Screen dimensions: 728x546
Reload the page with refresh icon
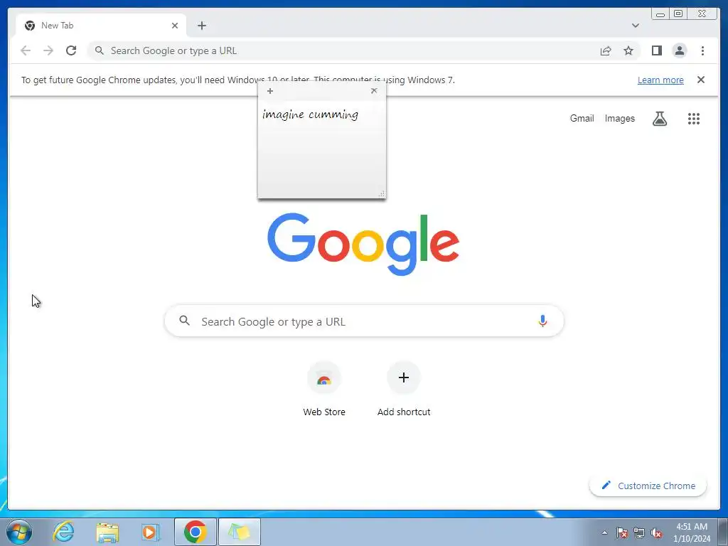coord(71,50)
